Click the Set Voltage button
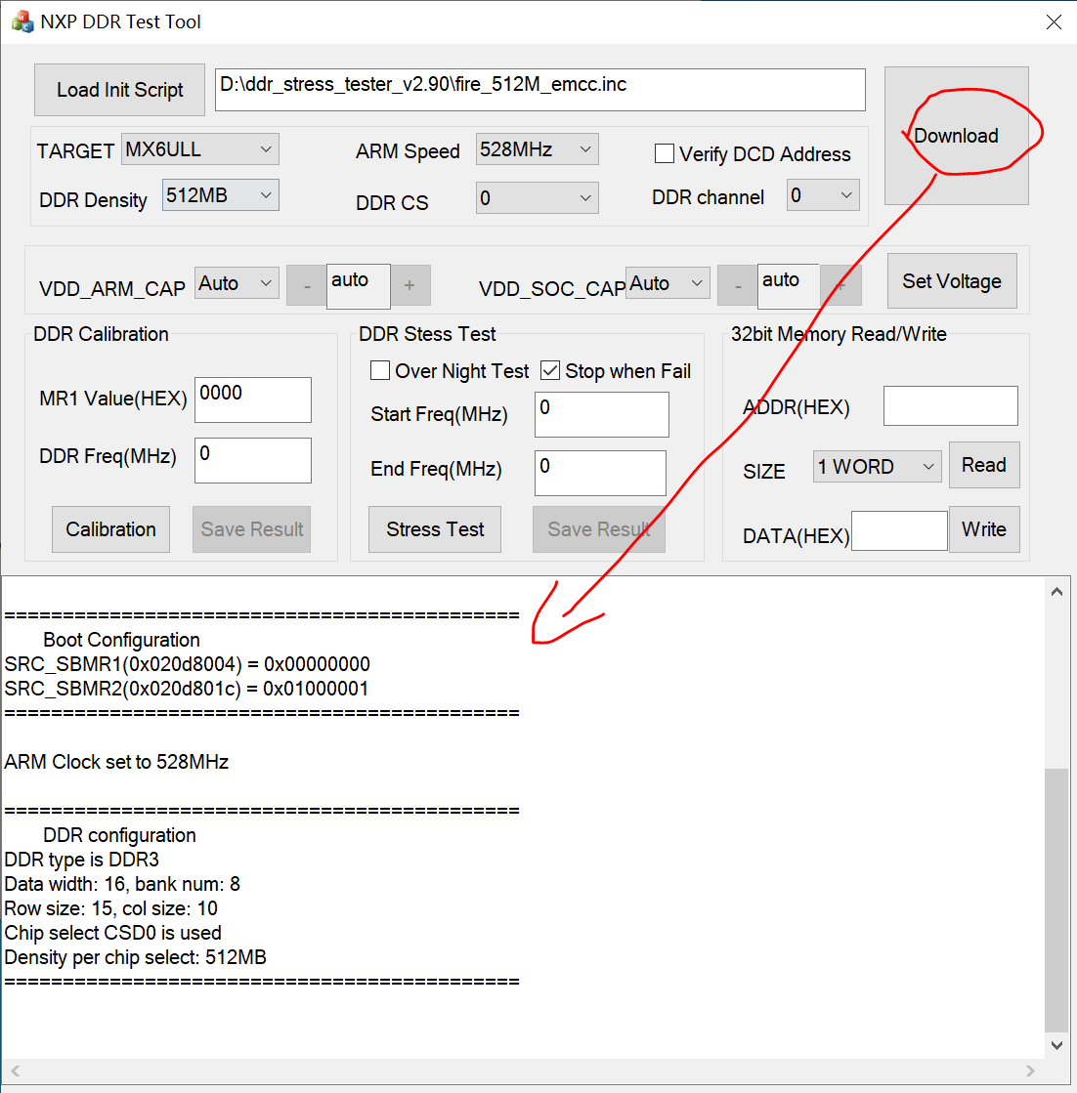Screen dimensions: 1077x1093 (x=951, y=280)
